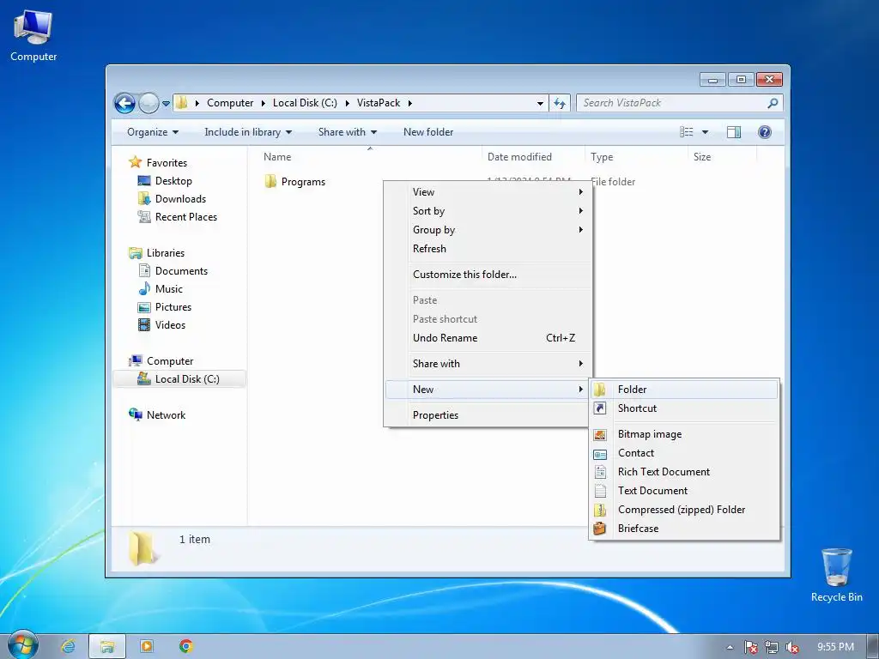Viewport: 879px width, 659px height.
Task: Sort by the Size column header
Action: pos(702,157)
